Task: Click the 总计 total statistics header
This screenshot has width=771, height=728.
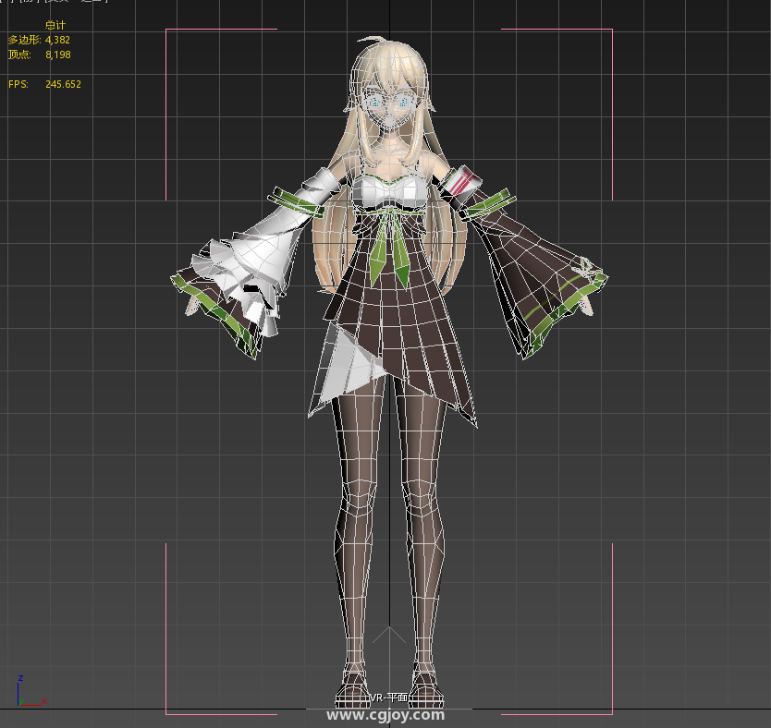Action: point(55,25)
